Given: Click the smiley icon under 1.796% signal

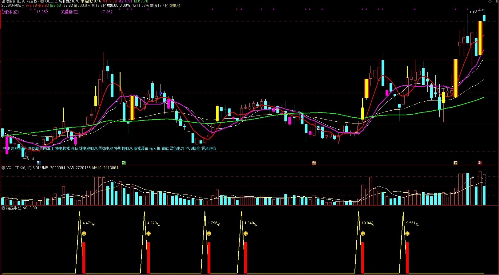Looking at the screenshot, I should 209,234.
